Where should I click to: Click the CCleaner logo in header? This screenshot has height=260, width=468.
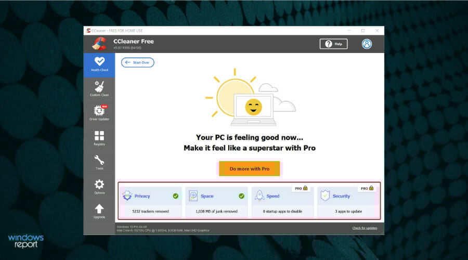(x=99, y=44)
